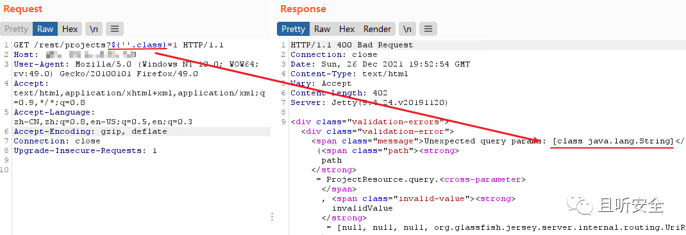
Task: Click the Upgrade-Insecure-Requests header line
Action: coord(85,150)
